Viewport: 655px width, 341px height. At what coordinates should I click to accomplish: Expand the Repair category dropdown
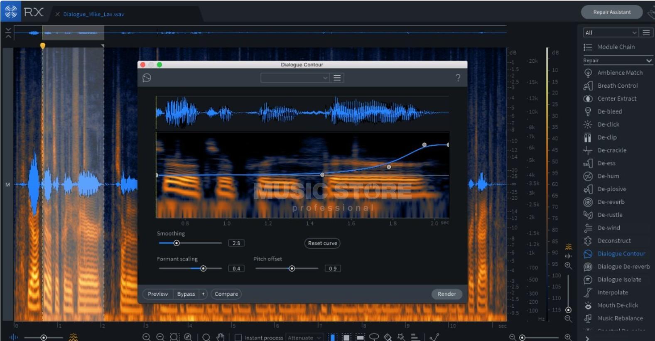point(618,61)
